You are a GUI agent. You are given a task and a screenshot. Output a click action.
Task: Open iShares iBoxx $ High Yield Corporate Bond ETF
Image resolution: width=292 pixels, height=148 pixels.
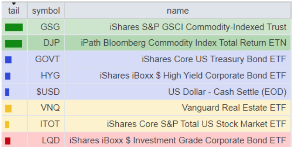point(193,76)
